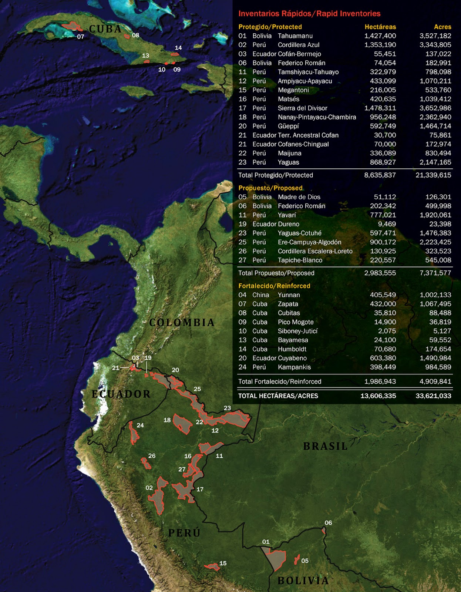Click the Hectáreas column header
Viewport: 461px width, 592px height.
[380, 27]
